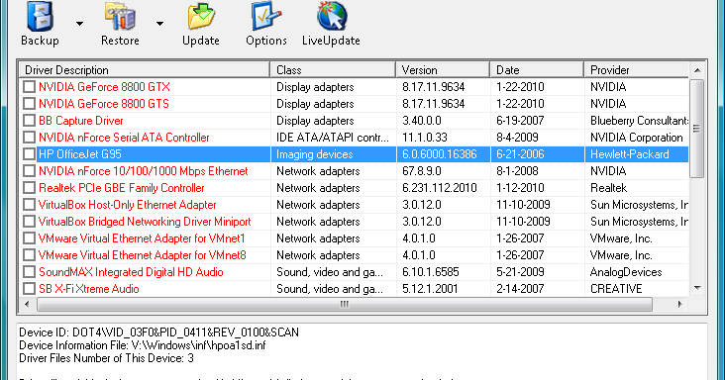725x380 pixels.
Task: Click the horizontal scrollbar left arrow
Action: click(x=27, y=304)
